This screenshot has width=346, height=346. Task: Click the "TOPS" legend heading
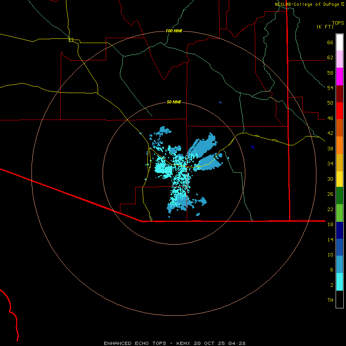(x=338, y=23)
